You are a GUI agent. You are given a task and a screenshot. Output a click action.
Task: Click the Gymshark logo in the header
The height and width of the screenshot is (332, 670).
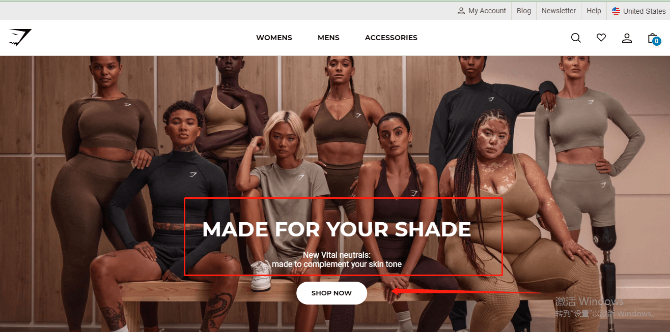[20, 38]
